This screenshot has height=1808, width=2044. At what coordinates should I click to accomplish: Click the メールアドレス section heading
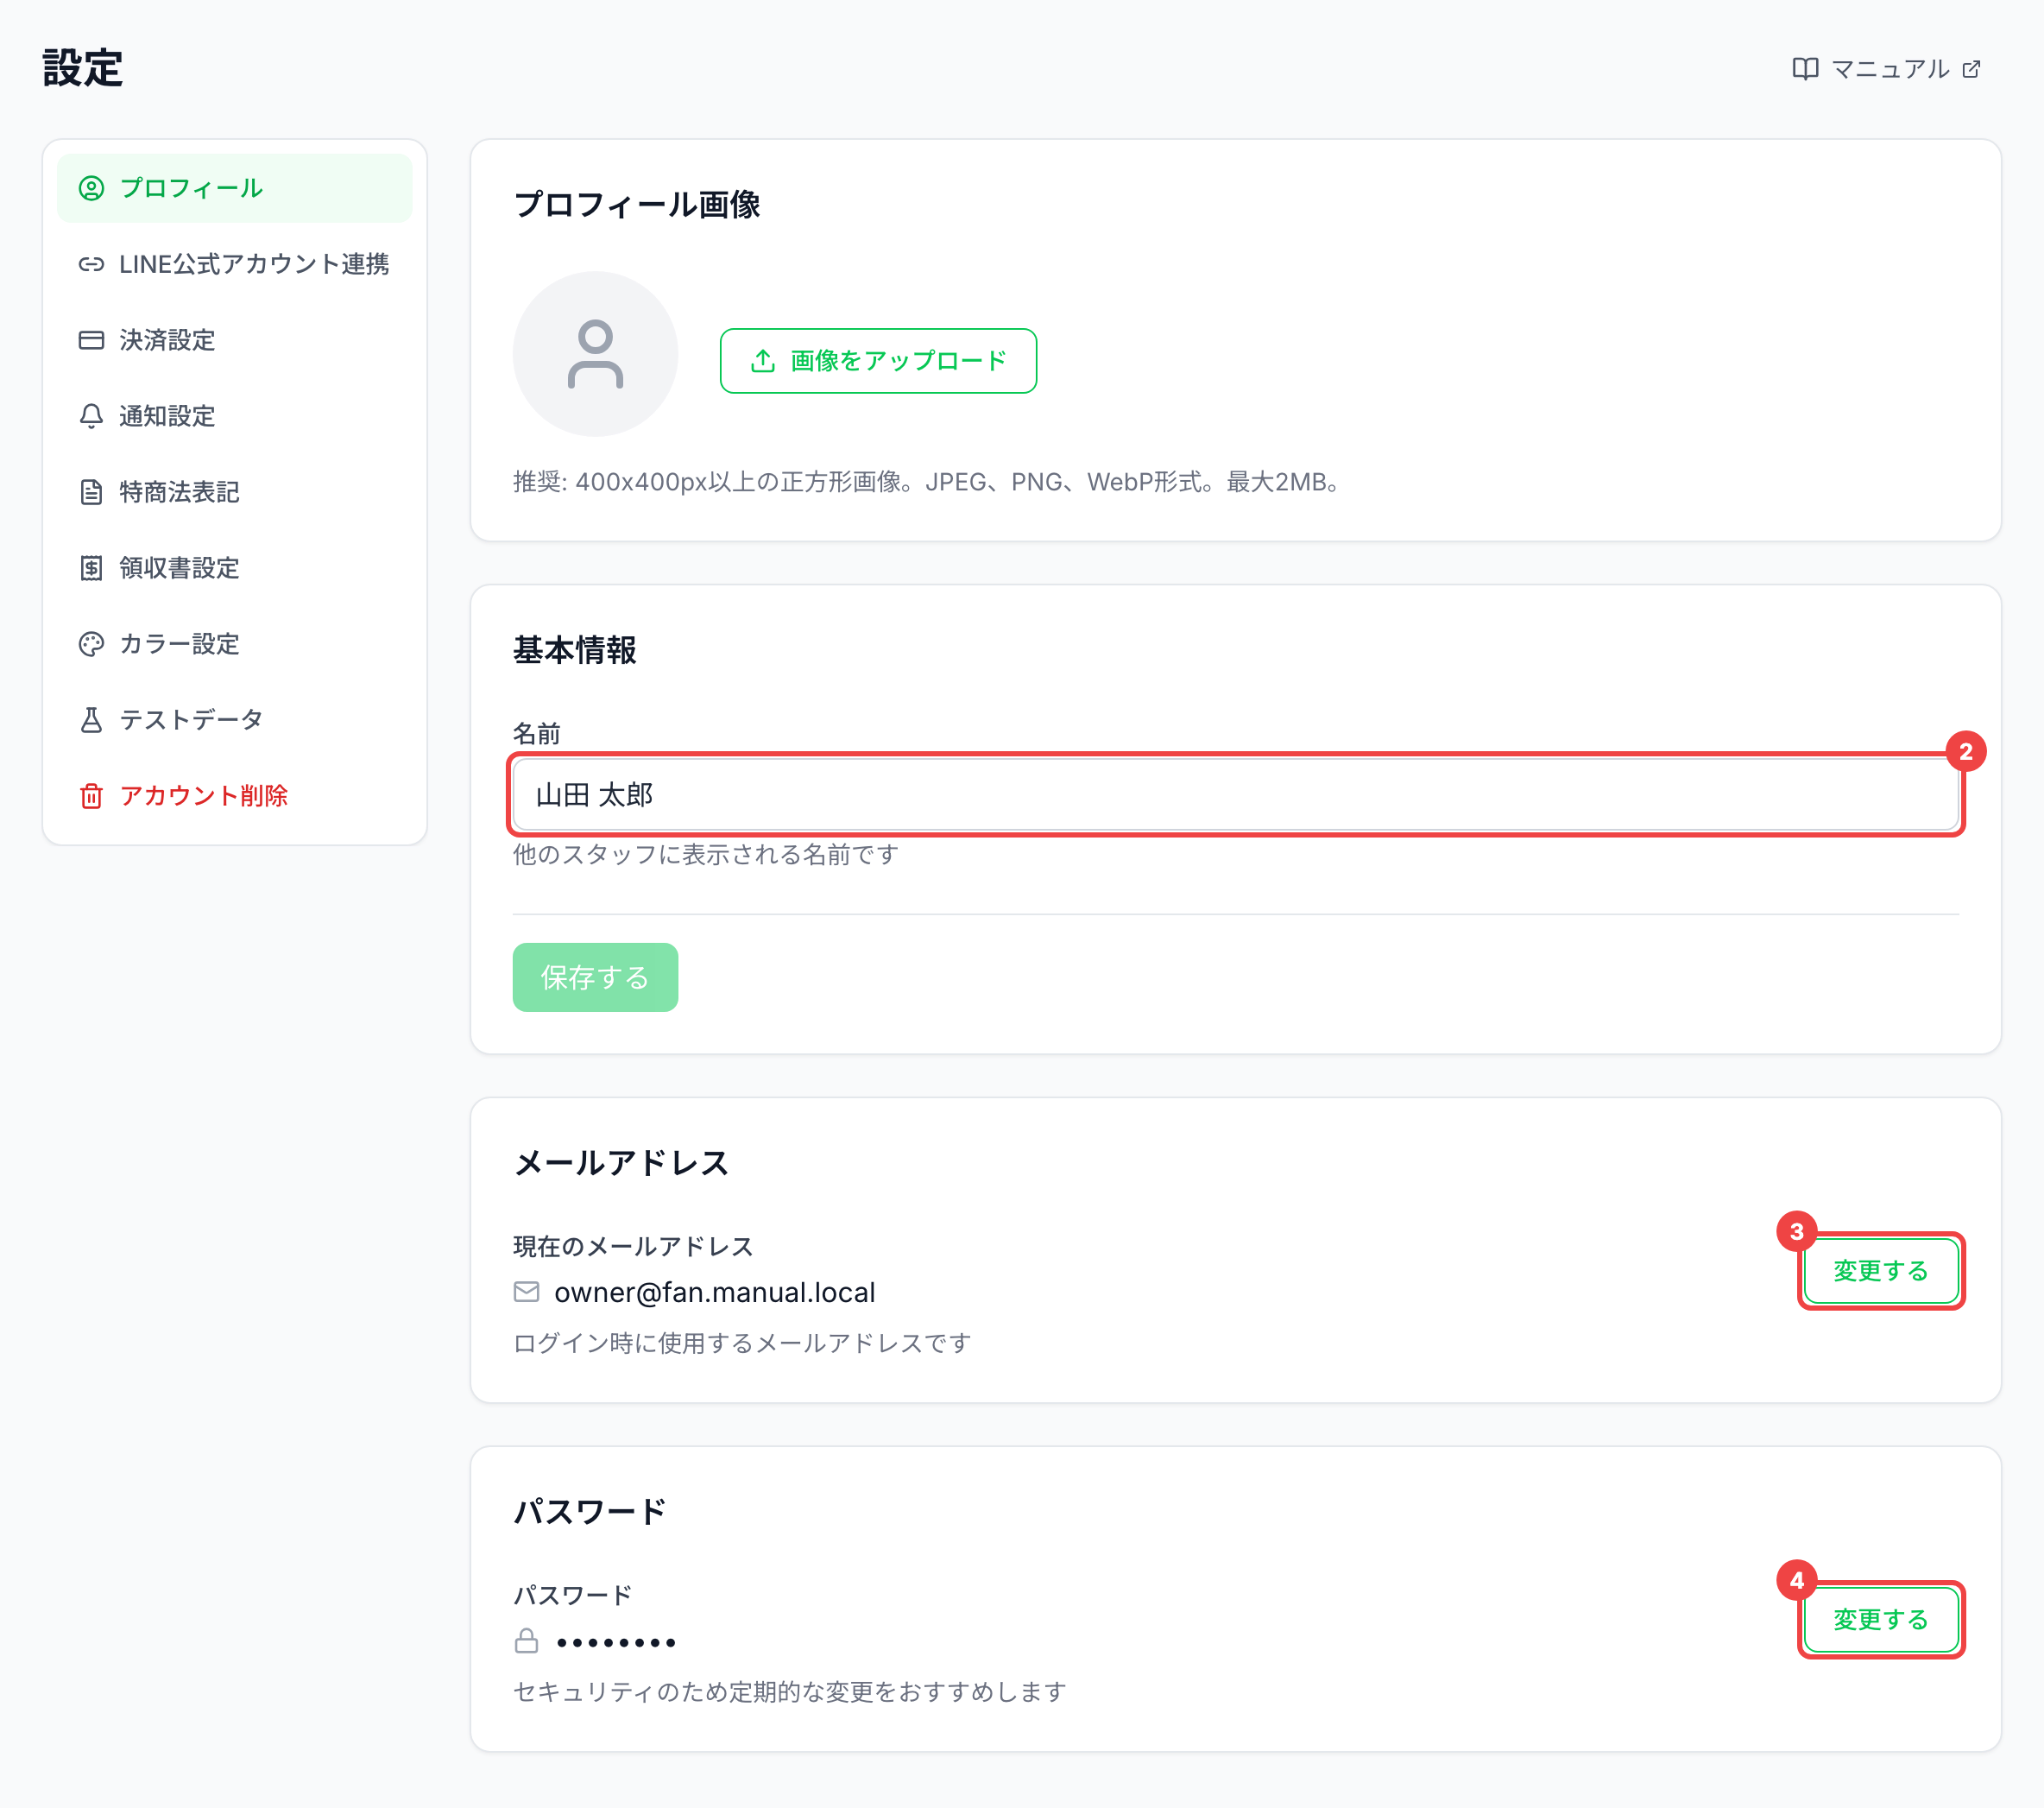pyautogui.click(x=621, y=1164)
